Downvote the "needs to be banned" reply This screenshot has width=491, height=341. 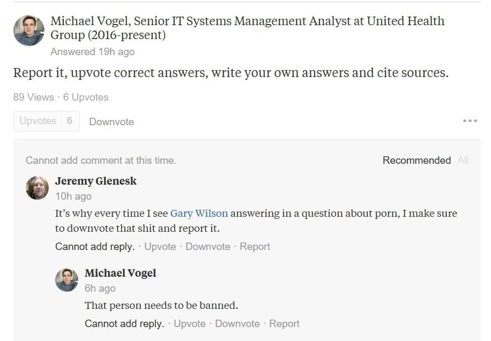tap(237, 323)
